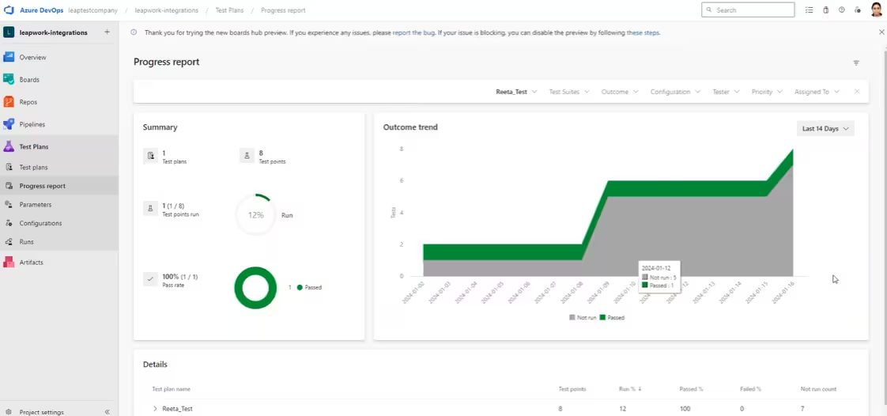Open the user profile avatar
Screen dimensions: 887x416
[x=876, y=10]
